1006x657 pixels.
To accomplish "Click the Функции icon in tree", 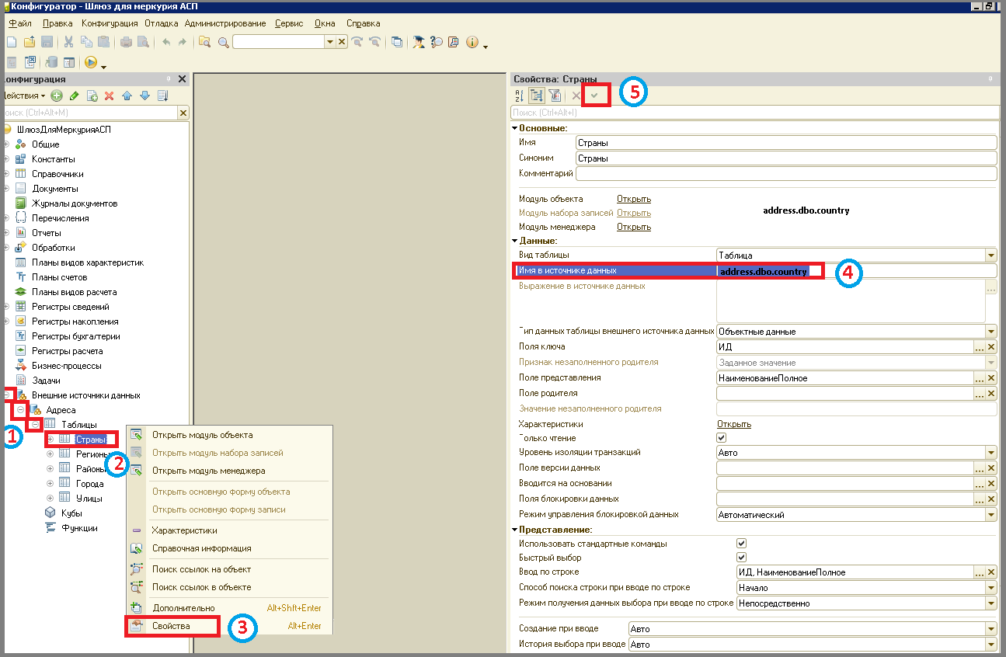I will 50,527.
